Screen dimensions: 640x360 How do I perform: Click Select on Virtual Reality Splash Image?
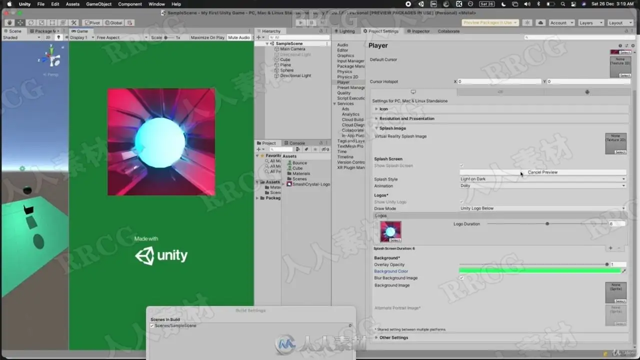(x=620, y=152)
